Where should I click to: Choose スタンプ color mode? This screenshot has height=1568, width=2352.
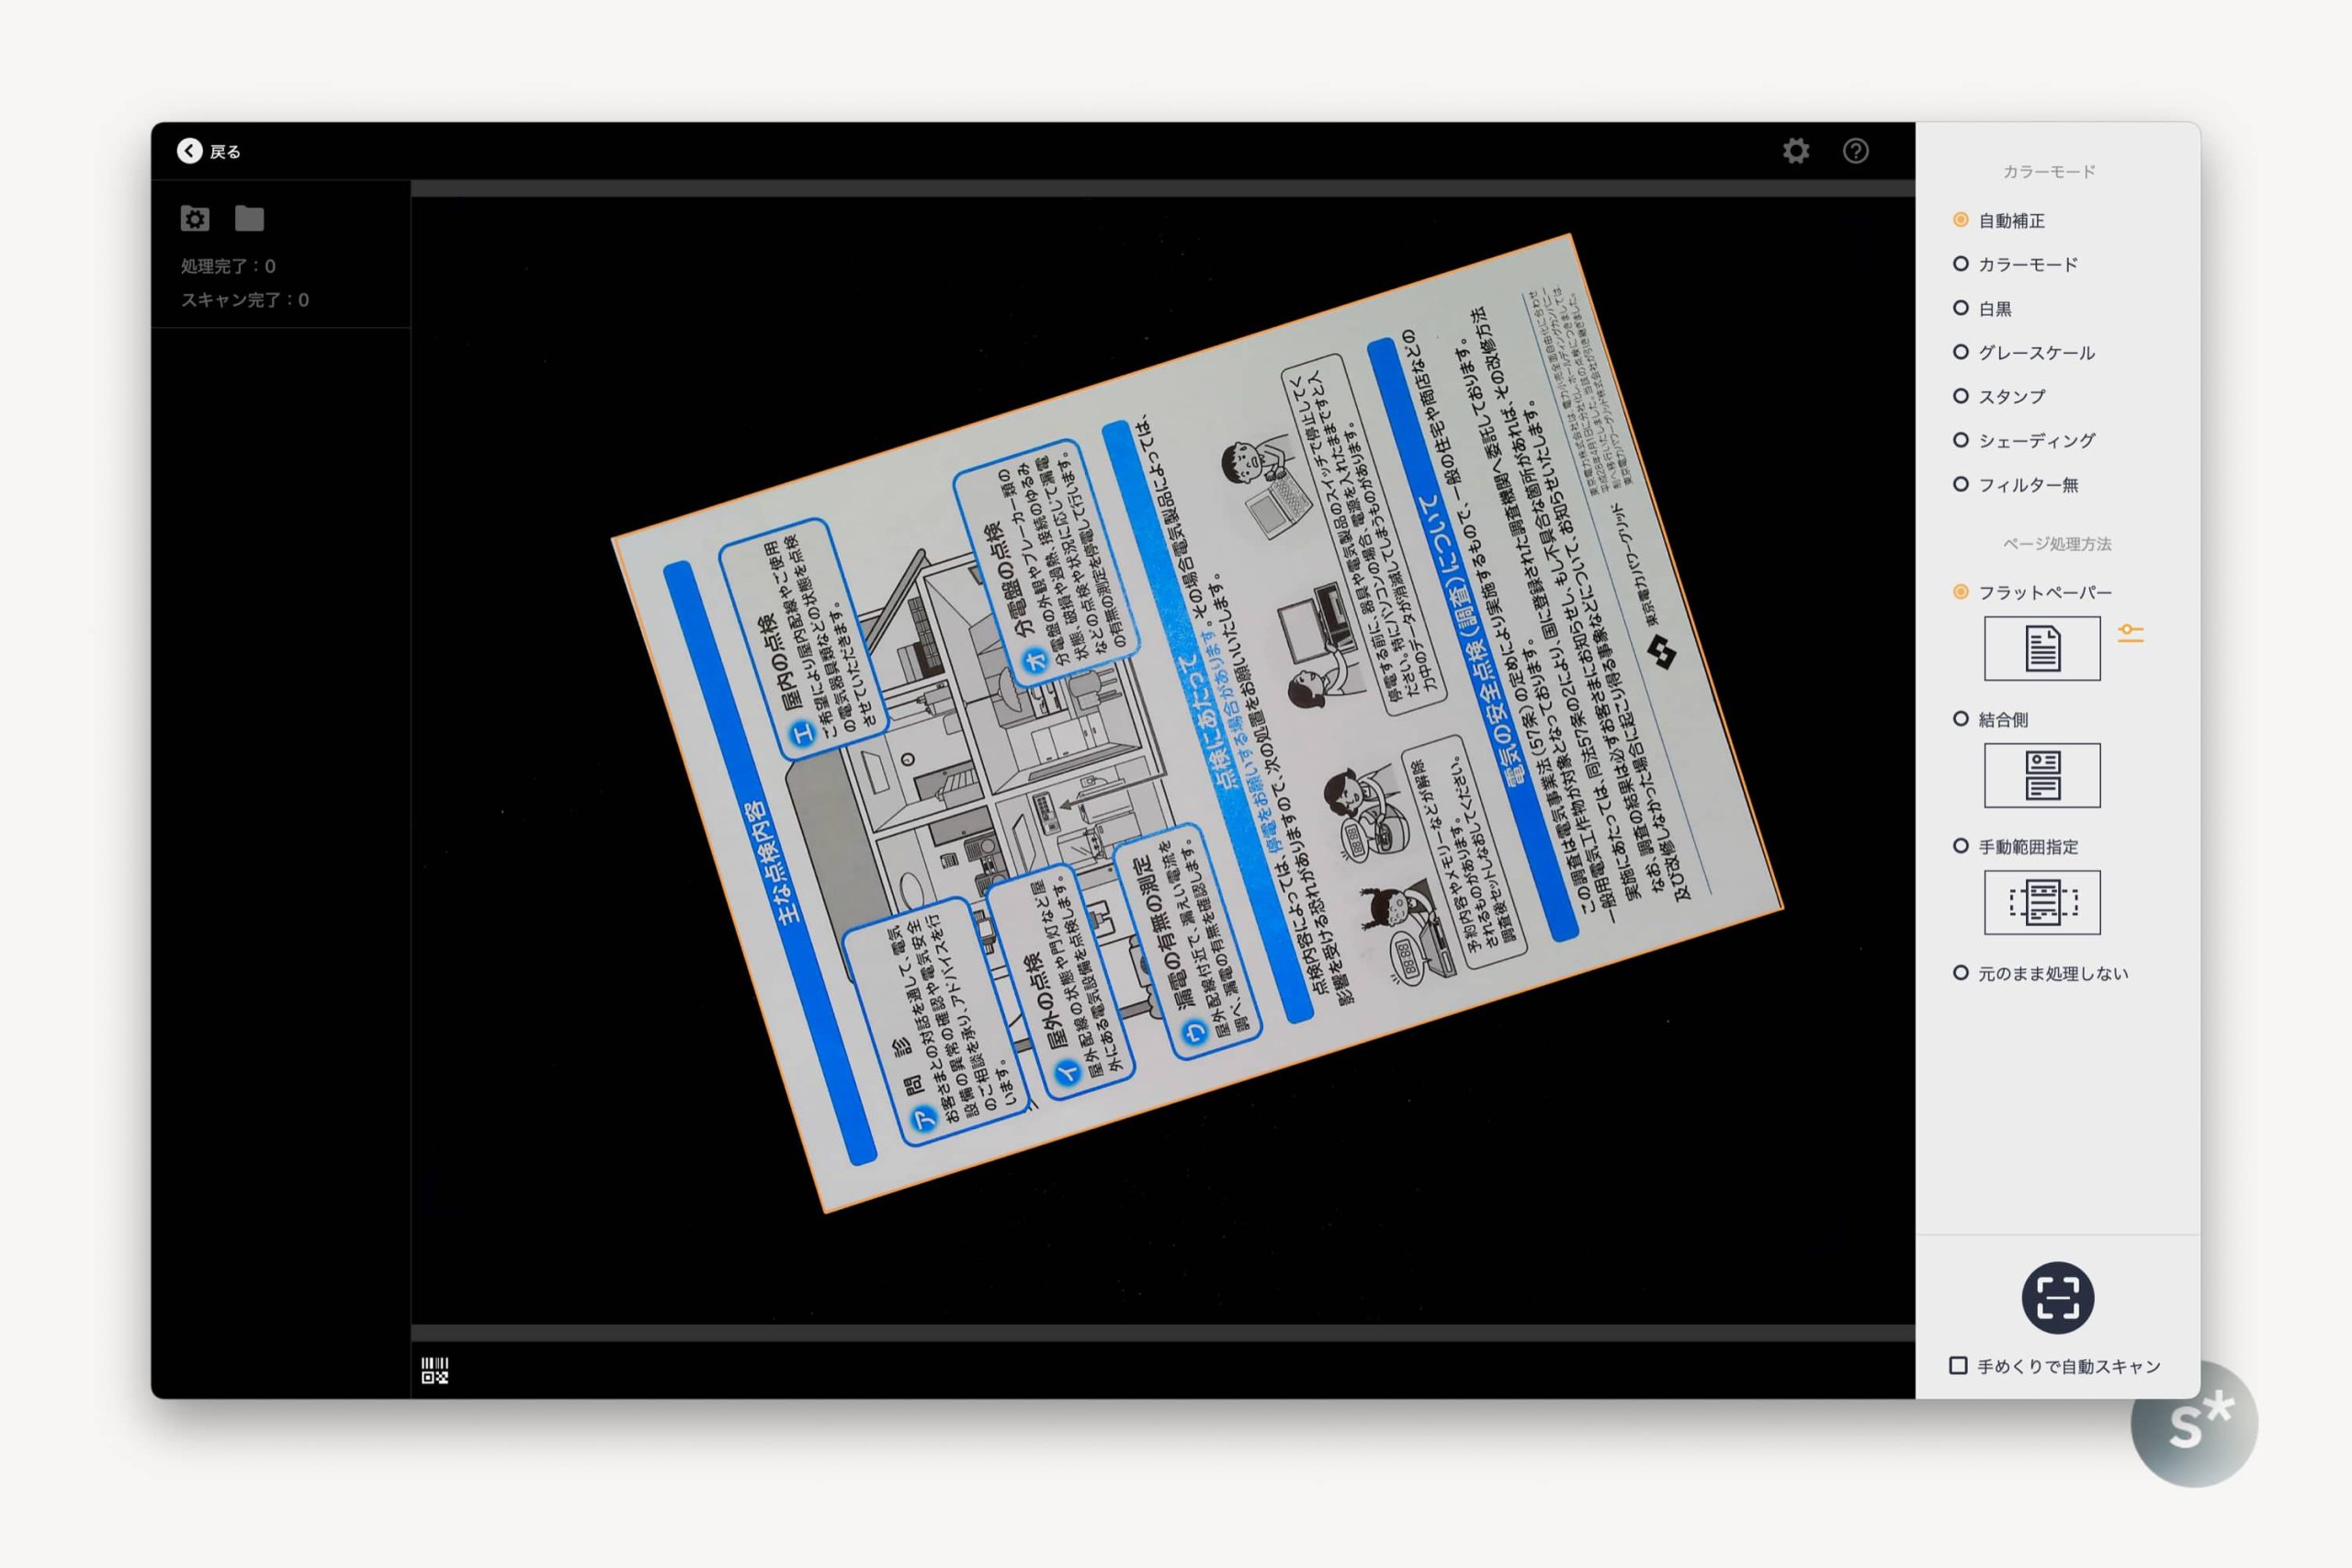click(x=1960, y=396)
